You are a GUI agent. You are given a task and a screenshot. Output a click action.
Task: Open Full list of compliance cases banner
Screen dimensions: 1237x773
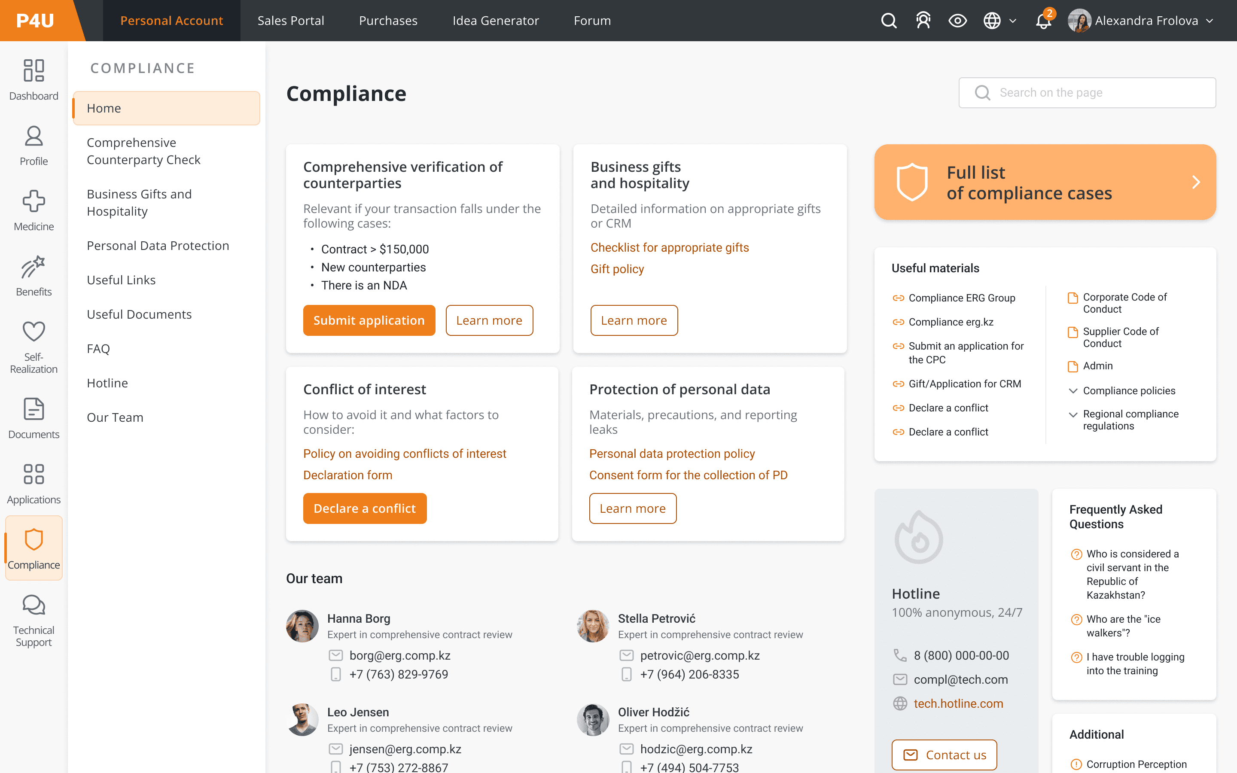(x=1044, y=182)
